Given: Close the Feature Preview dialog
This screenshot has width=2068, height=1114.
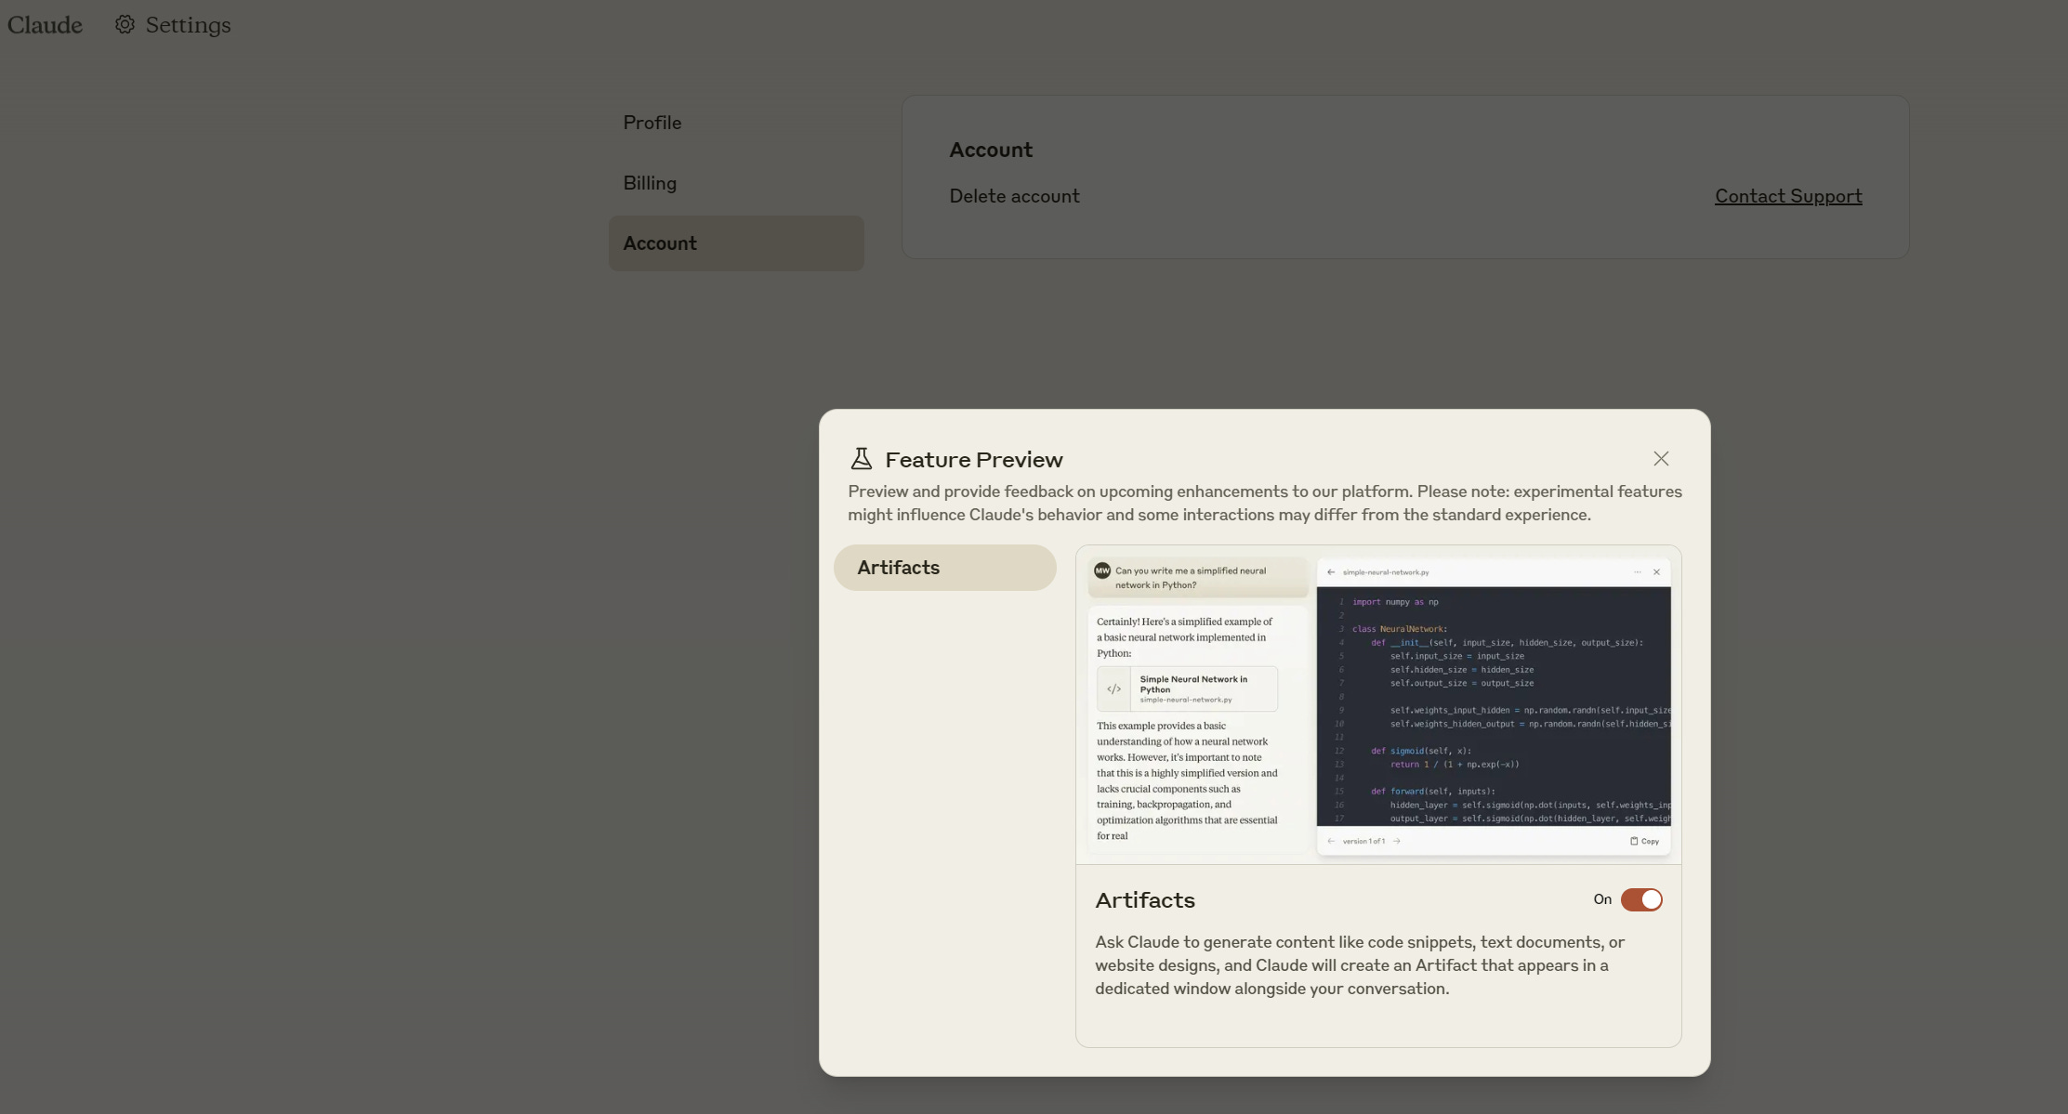Looking at the screenshot, I should [1661, 459].
